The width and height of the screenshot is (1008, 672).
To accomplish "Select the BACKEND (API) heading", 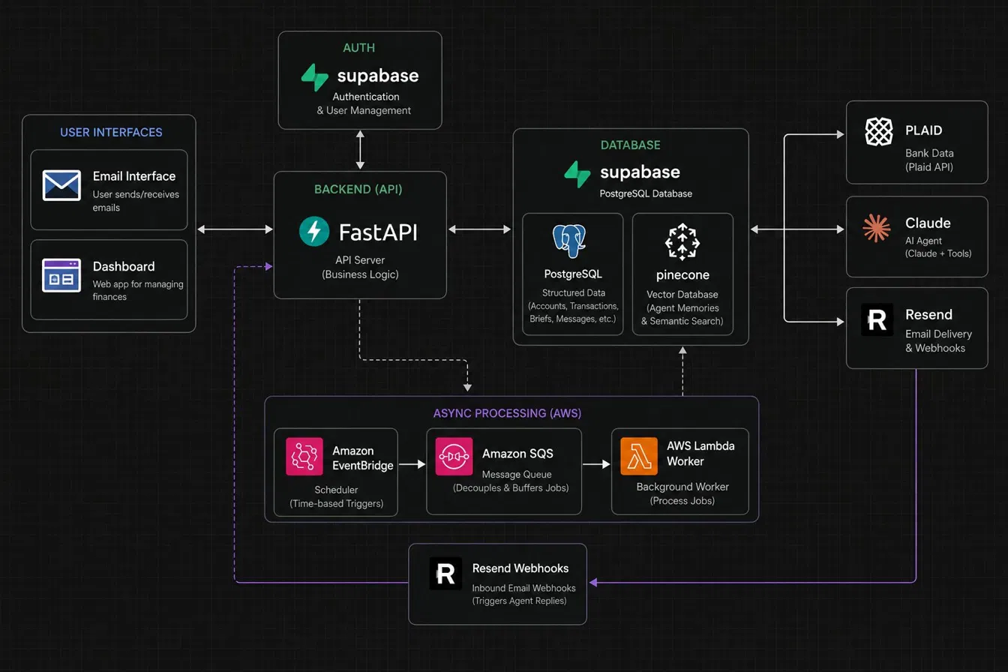I will [x=358, y=190].
